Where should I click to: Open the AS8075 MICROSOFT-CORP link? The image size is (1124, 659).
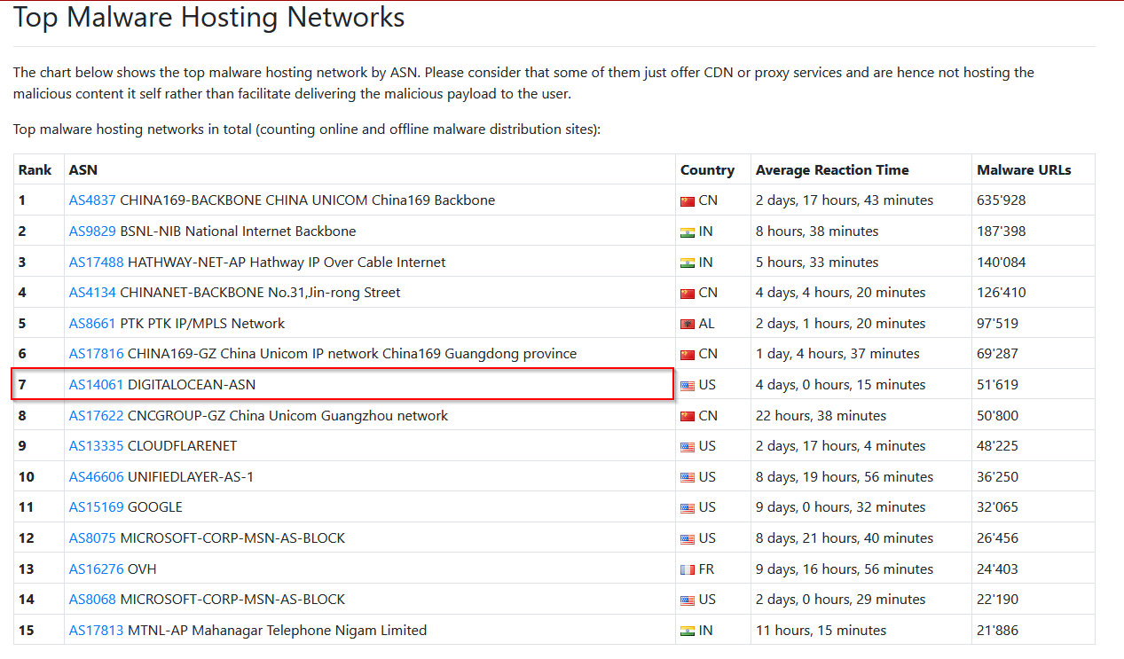92,538
